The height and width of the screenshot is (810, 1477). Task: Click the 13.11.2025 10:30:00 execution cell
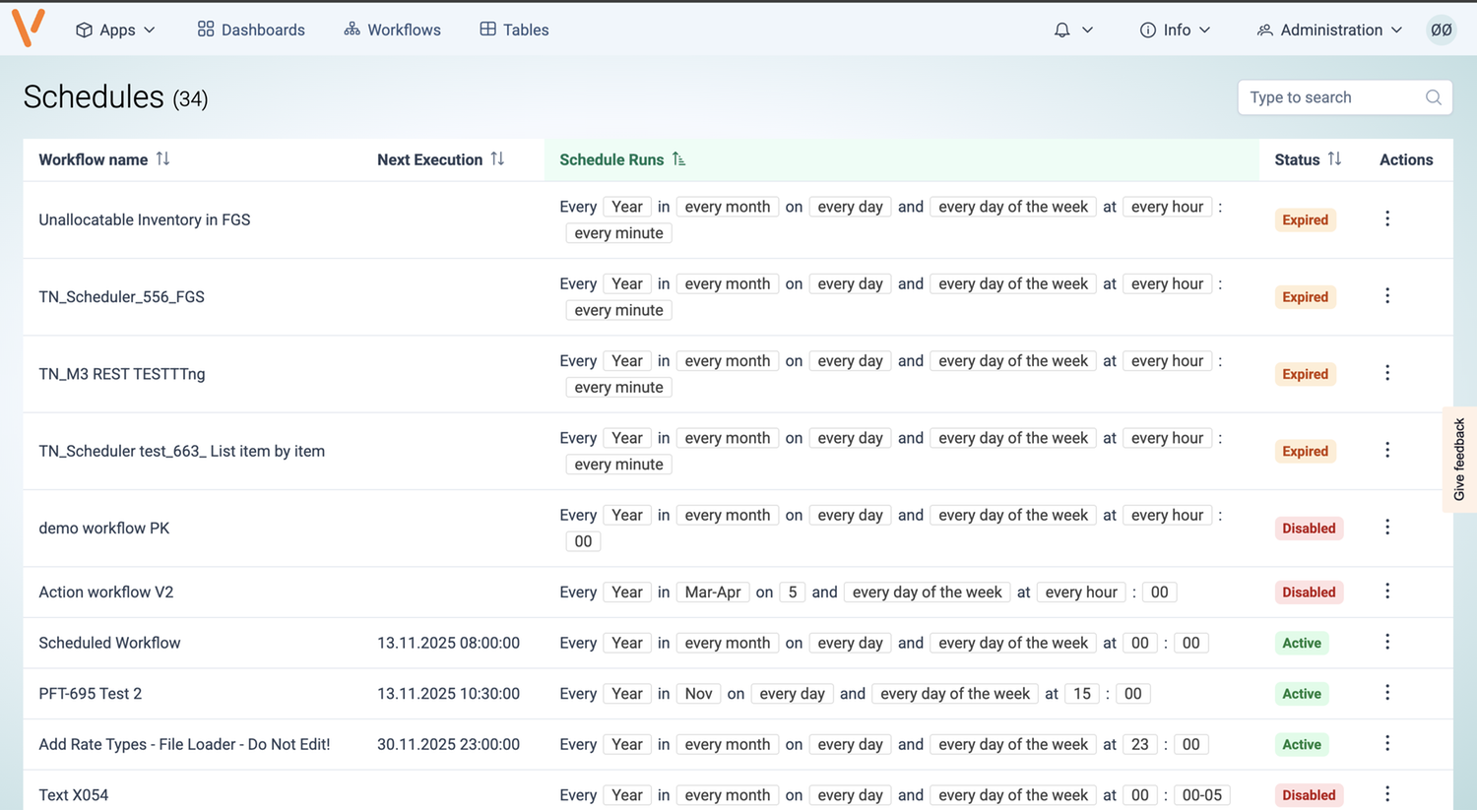[448, 693]
